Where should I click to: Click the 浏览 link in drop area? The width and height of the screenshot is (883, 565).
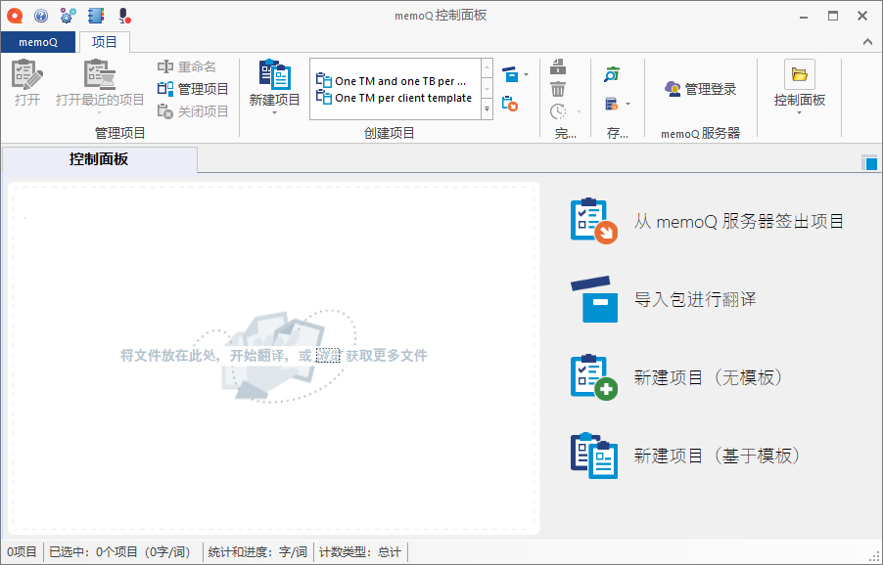pos(328,356)
